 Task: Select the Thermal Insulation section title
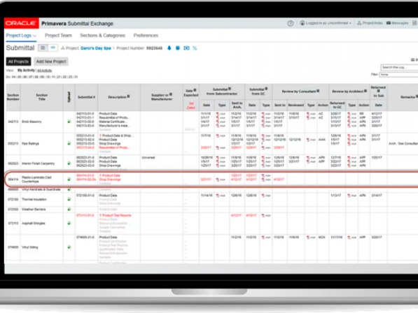point(34,199)
